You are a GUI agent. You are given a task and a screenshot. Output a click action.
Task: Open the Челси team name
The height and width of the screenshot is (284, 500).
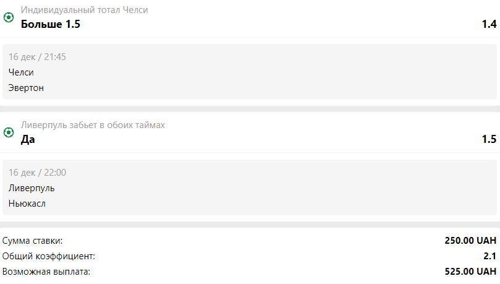pyautogui.click(x=21, y=72)
